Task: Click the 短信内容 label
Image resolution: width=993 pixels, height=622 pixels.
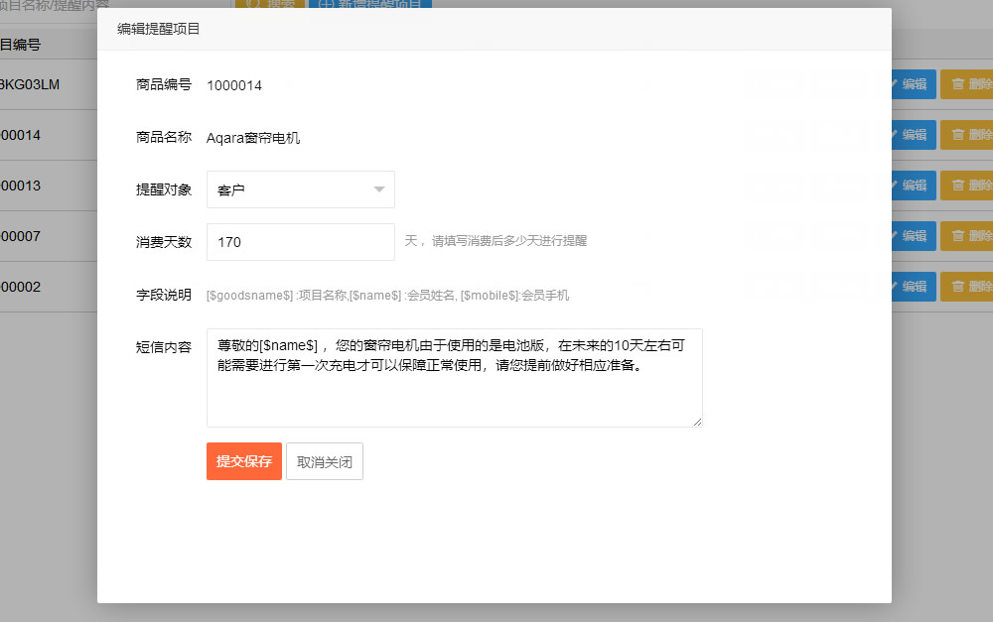Action: [164, 347]
